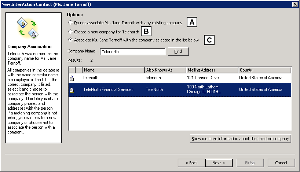Screen dimensions: 300x172
Task: Select 'Do not associate' radio option
Action: [70, 23]
